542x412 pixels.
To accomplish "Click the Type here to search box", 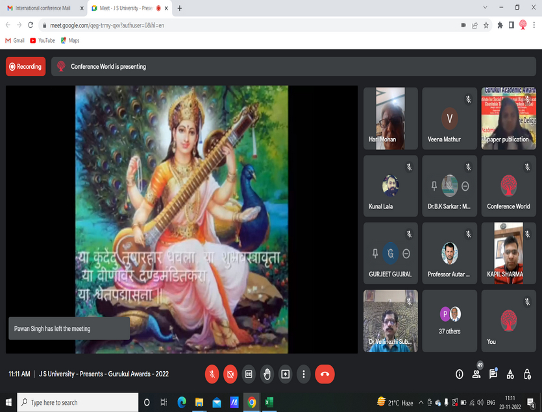I will [78, 402].
